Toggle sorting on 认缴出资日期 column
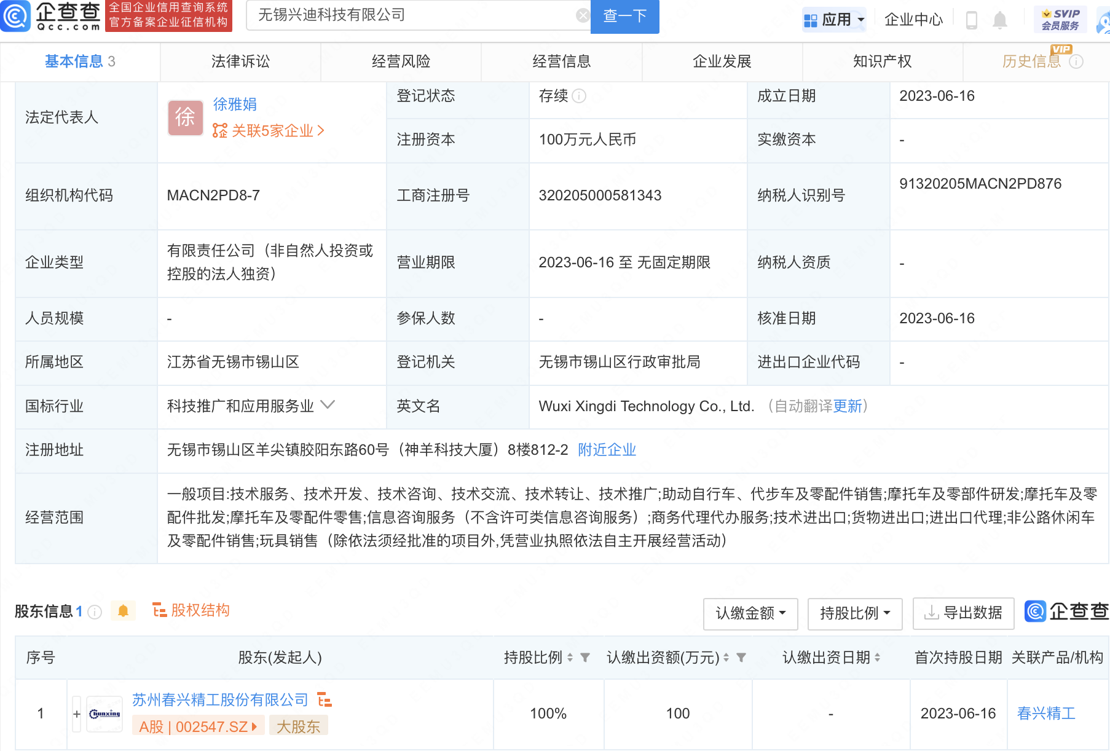 pos(878,657)
